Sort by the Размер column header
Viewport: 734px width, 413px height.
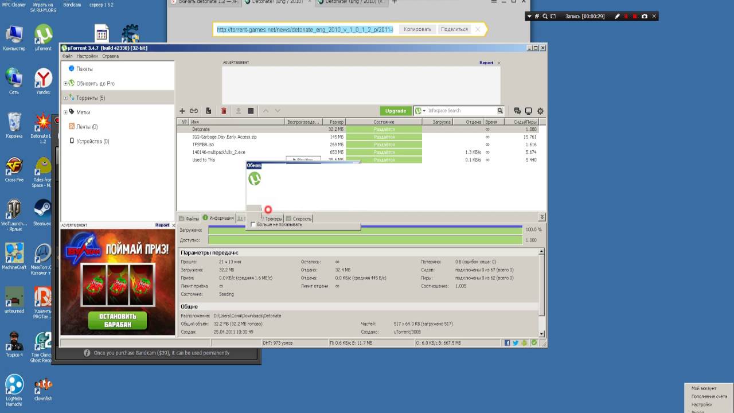pos(334,122)
